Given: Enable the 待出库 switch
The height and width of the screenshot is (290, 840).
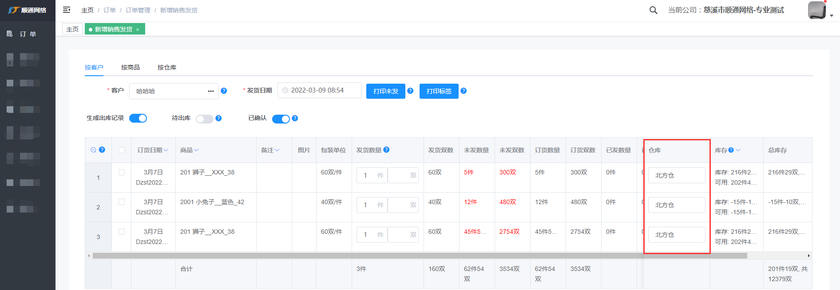Looking at the screenshot, I should tap(204, 119).
